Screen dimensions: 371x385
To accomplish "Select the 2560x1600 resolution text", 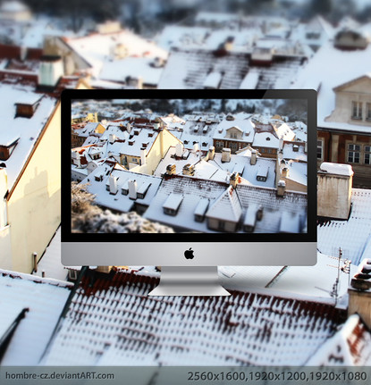I will point(216,376).
